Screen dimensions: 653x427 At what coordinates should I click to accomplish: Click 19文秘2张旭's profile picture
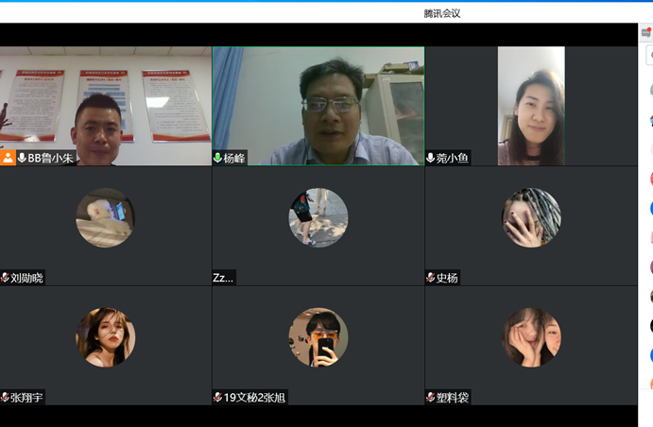pyautogui.click(x=318, y=337)
